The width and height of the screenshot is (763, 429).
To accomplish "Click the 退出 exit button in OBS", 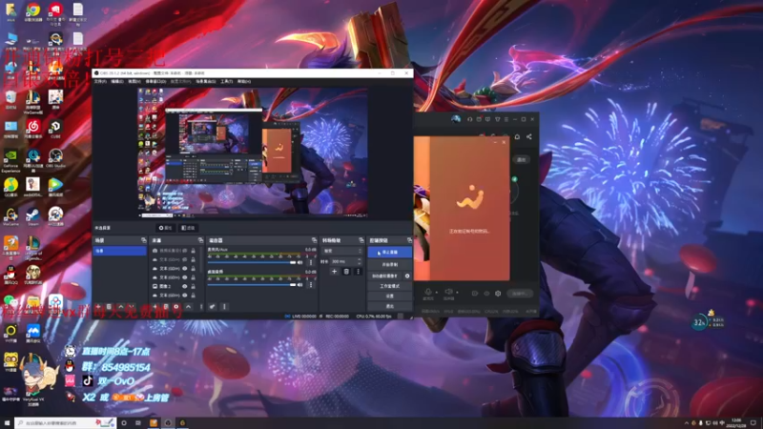I will coord(390,306).
